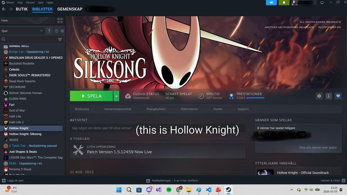Toggle the favorite heart icon

338,96
